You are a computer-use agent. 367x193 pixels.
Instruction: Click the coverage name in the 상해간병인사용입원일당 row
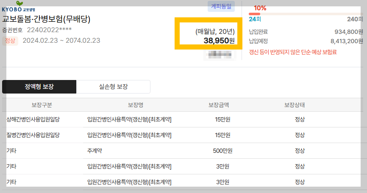click(129, 119)
